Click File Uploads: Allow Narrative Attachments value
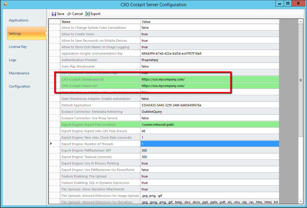Screen dimensions: 307x208 pyautogui.click(x=210, y=189)
